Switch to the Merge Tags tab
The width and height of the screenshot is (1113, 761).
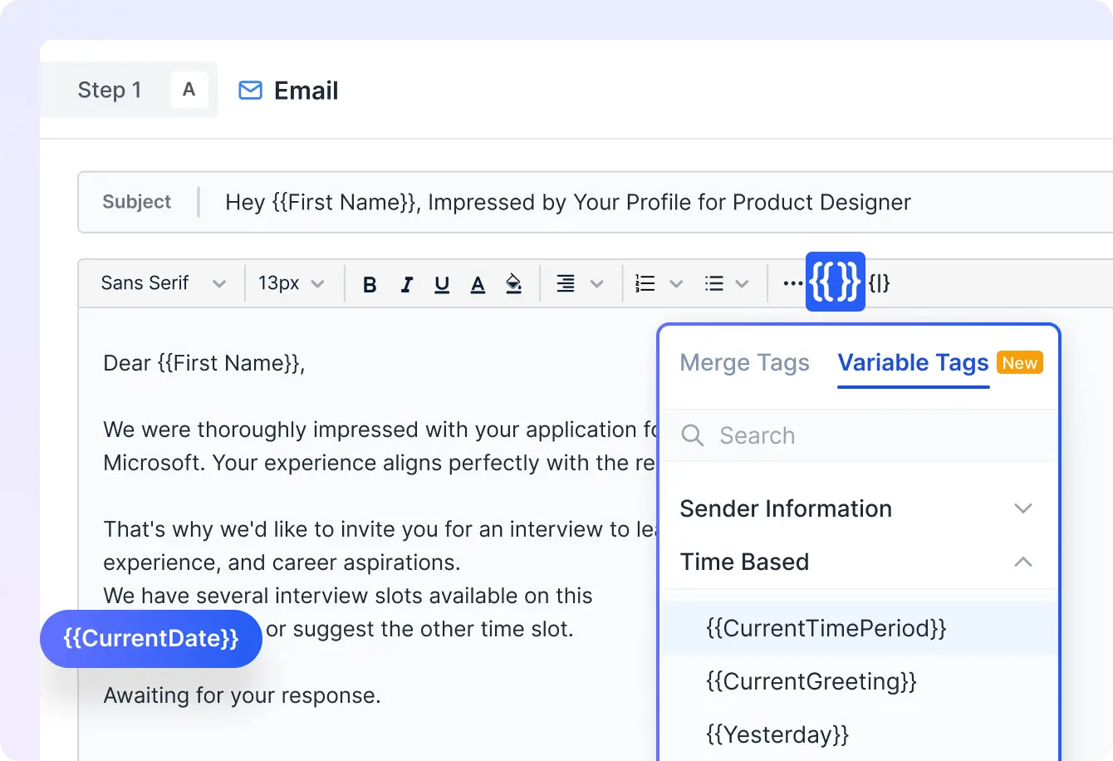coord(744,362)
